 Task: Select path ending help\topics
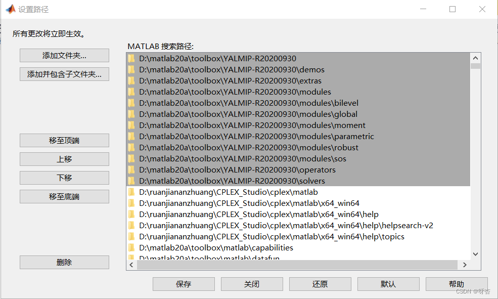(x=298, y=236)
